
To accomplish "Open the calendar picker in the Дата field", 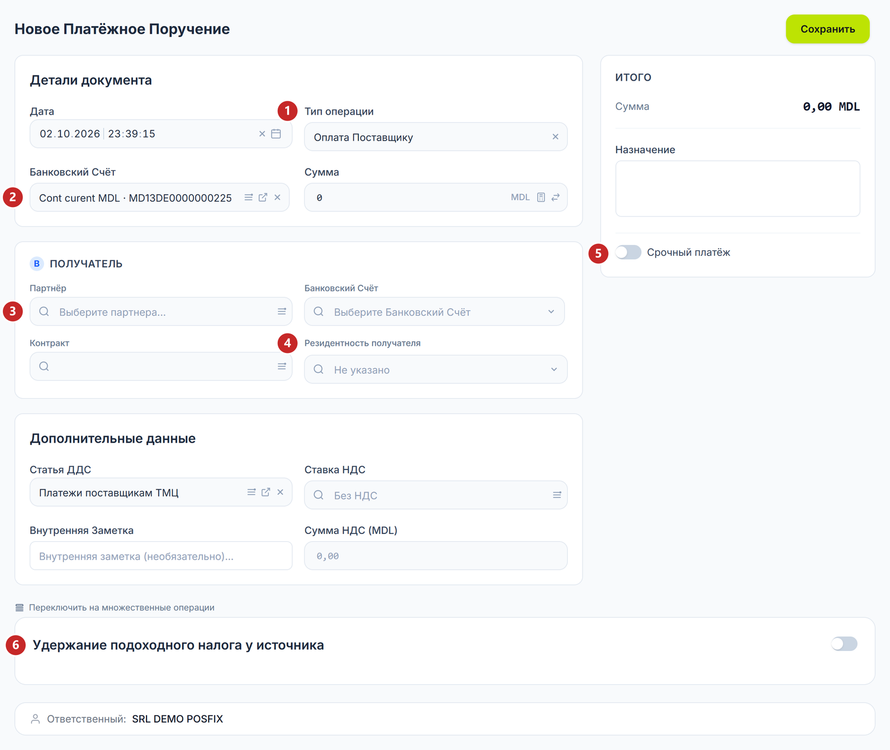I will tap(276, 134).
